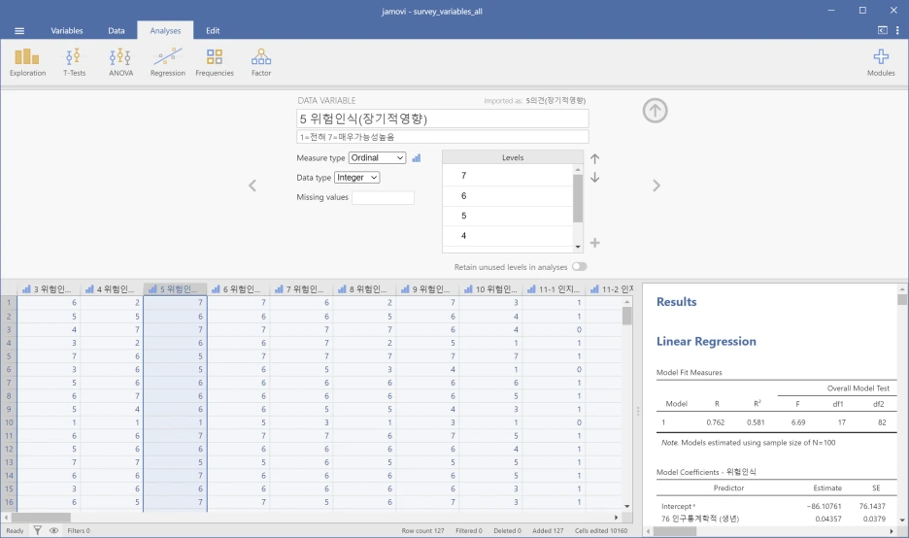Click the variable description field
909x538 pixels.
pos(442,137)
